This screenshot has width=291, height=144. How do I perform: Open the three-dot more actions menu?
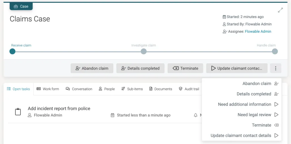[276, 68]
